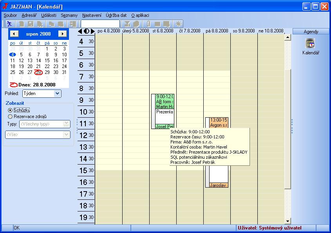
Task: Click the čt 7.8.2008 column header
Action: [x=190, y=31]
